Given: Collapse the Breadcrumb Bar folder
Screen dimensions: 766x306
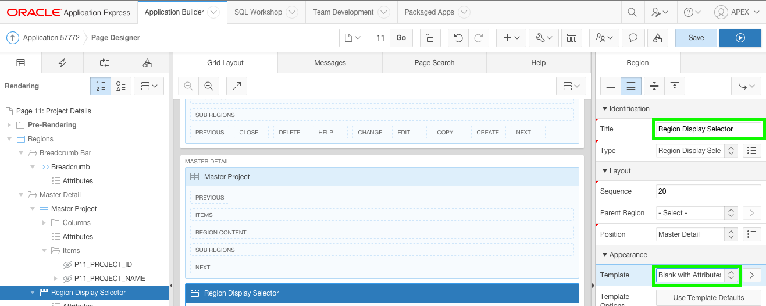Looking at the screenshot, I should click(x=20, y=153).
